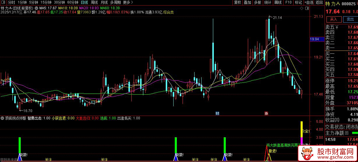Click the 14:58 trade tick row
Image resolution: width=358 pixels, height=162 pixels.
pyautogui.click(x=342, y=139)
